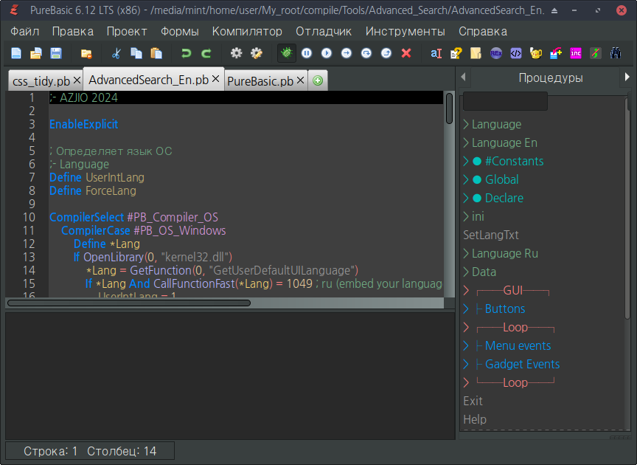Jump to the Exit procedure

click(x=473, y=401)
